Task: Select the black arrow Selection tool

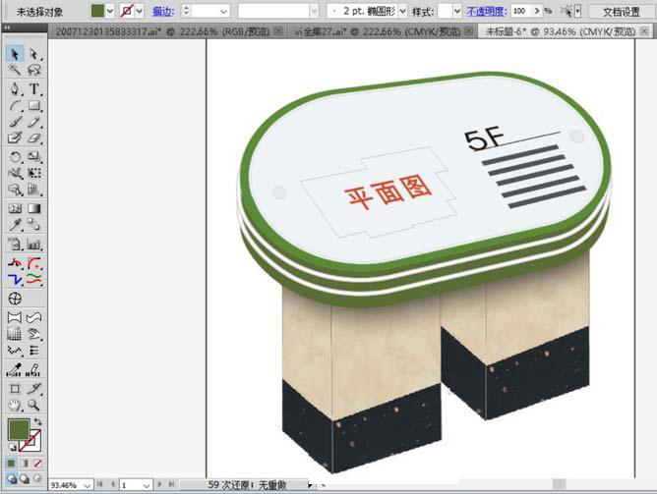Action: pos(15,54)
